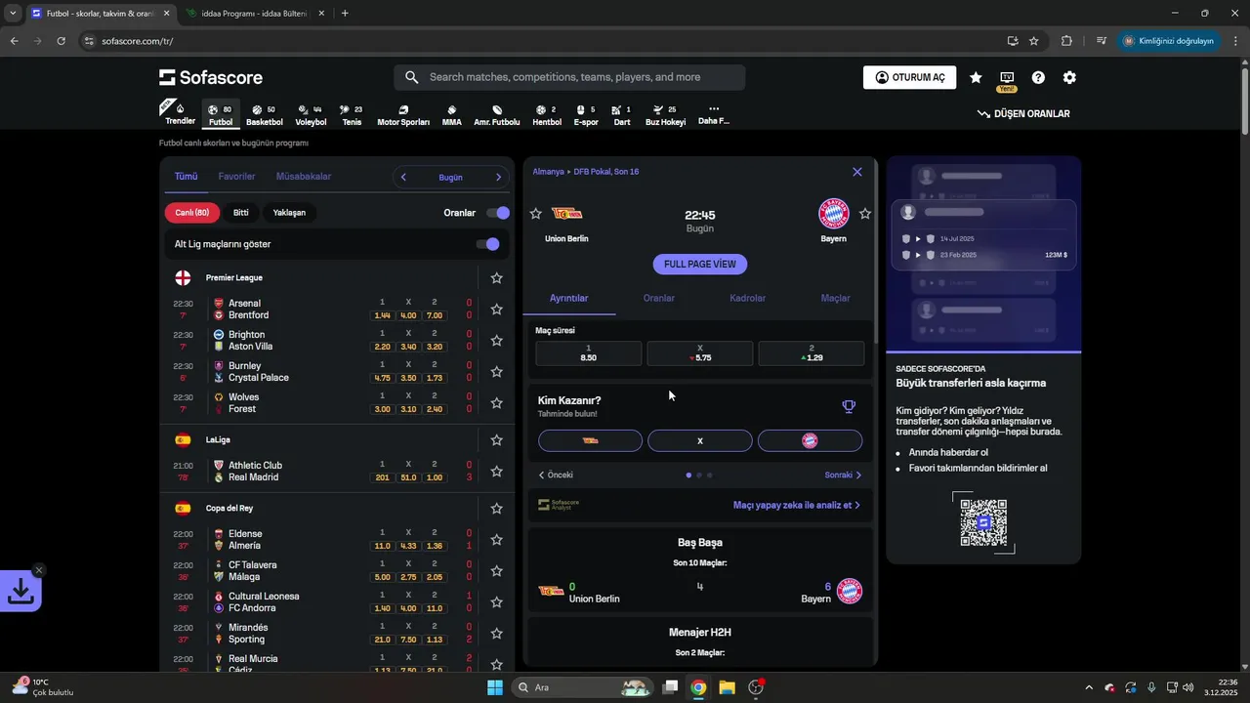Open the help question mark icon
Screen dimensions: 1250x703
[x=1038, y=77]
